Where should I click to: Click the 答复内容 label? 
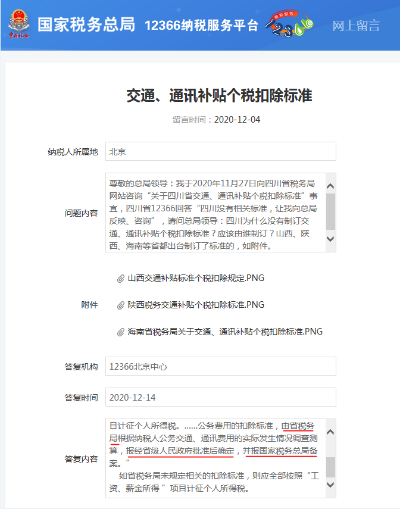[x=81, y=459]
